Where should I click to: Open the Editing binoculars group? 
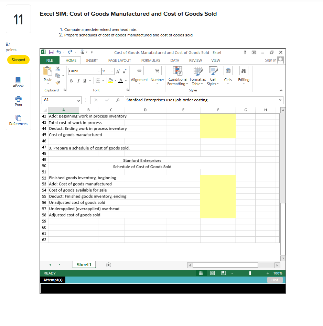(244, 75)
